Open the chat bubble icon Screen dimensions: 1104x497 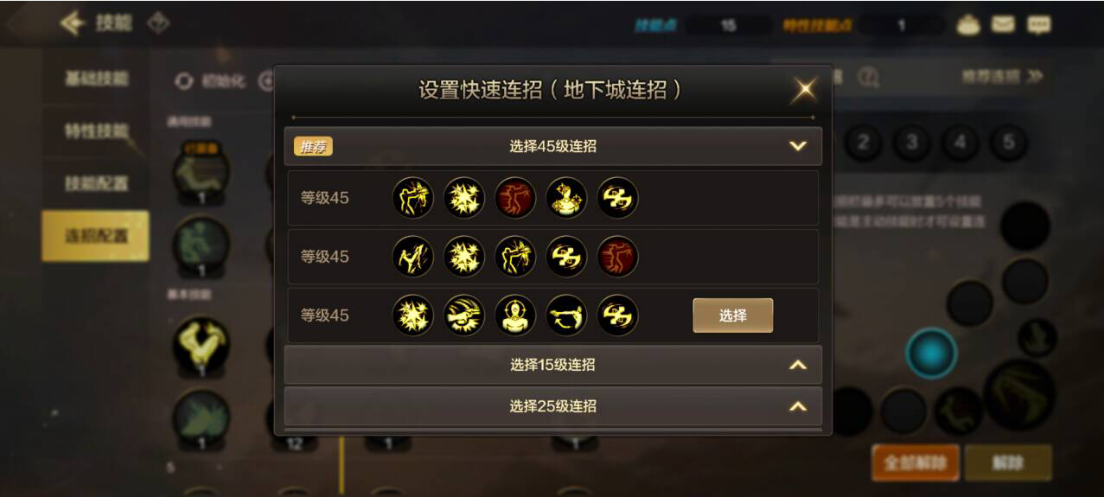point(1039,24)
